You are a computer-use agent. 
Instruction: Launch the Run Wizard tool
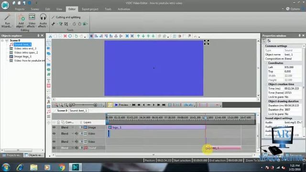[x=7, y=21]
